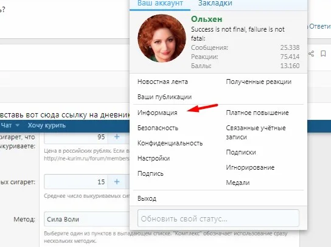Open the Ольхен profile avatar
This screenshot has width=331, height=247.
tap(162, 38)
